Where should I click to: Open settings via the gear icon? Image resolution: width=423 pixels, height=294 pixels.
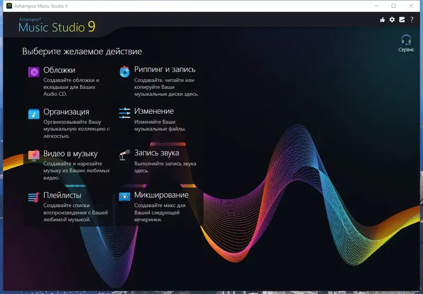click(x=392, y=20)
